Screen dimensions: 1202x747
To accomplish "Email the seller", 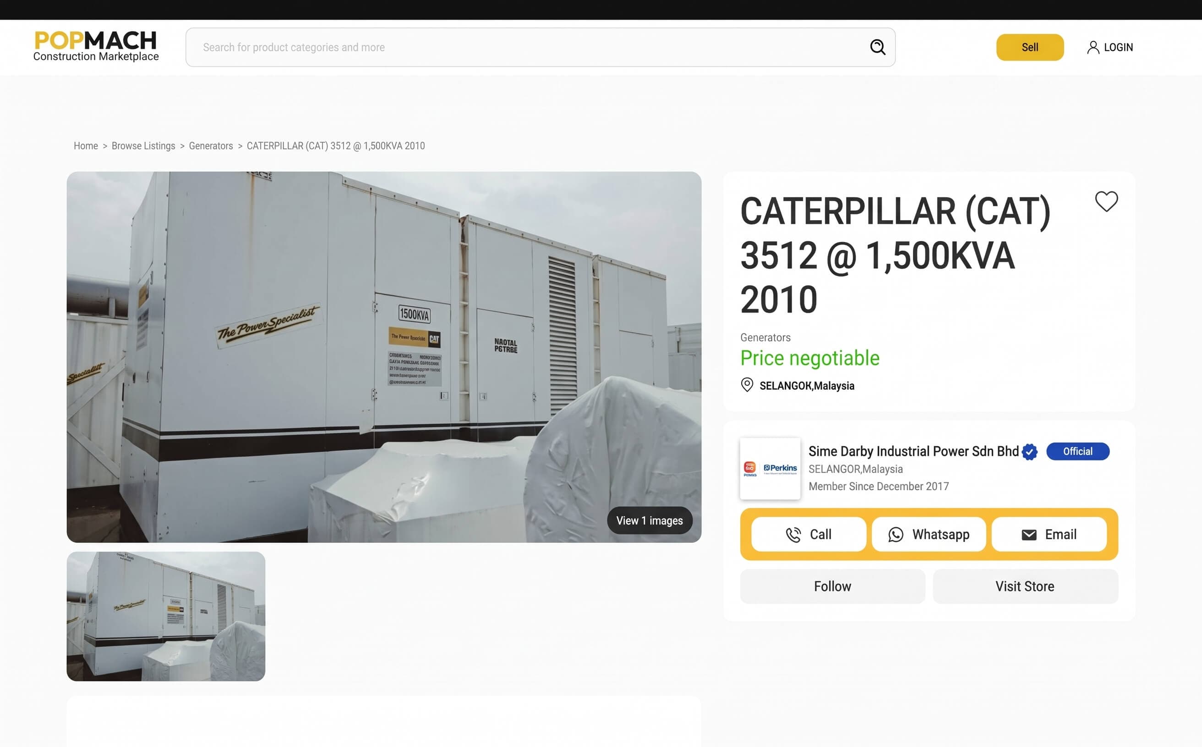I will [1049, 534].
